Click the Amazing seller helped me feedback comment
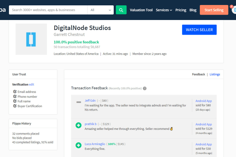Image resolution: width=236 pixels, height=157 pixels. pyautogui.click(x=129, y=129)
